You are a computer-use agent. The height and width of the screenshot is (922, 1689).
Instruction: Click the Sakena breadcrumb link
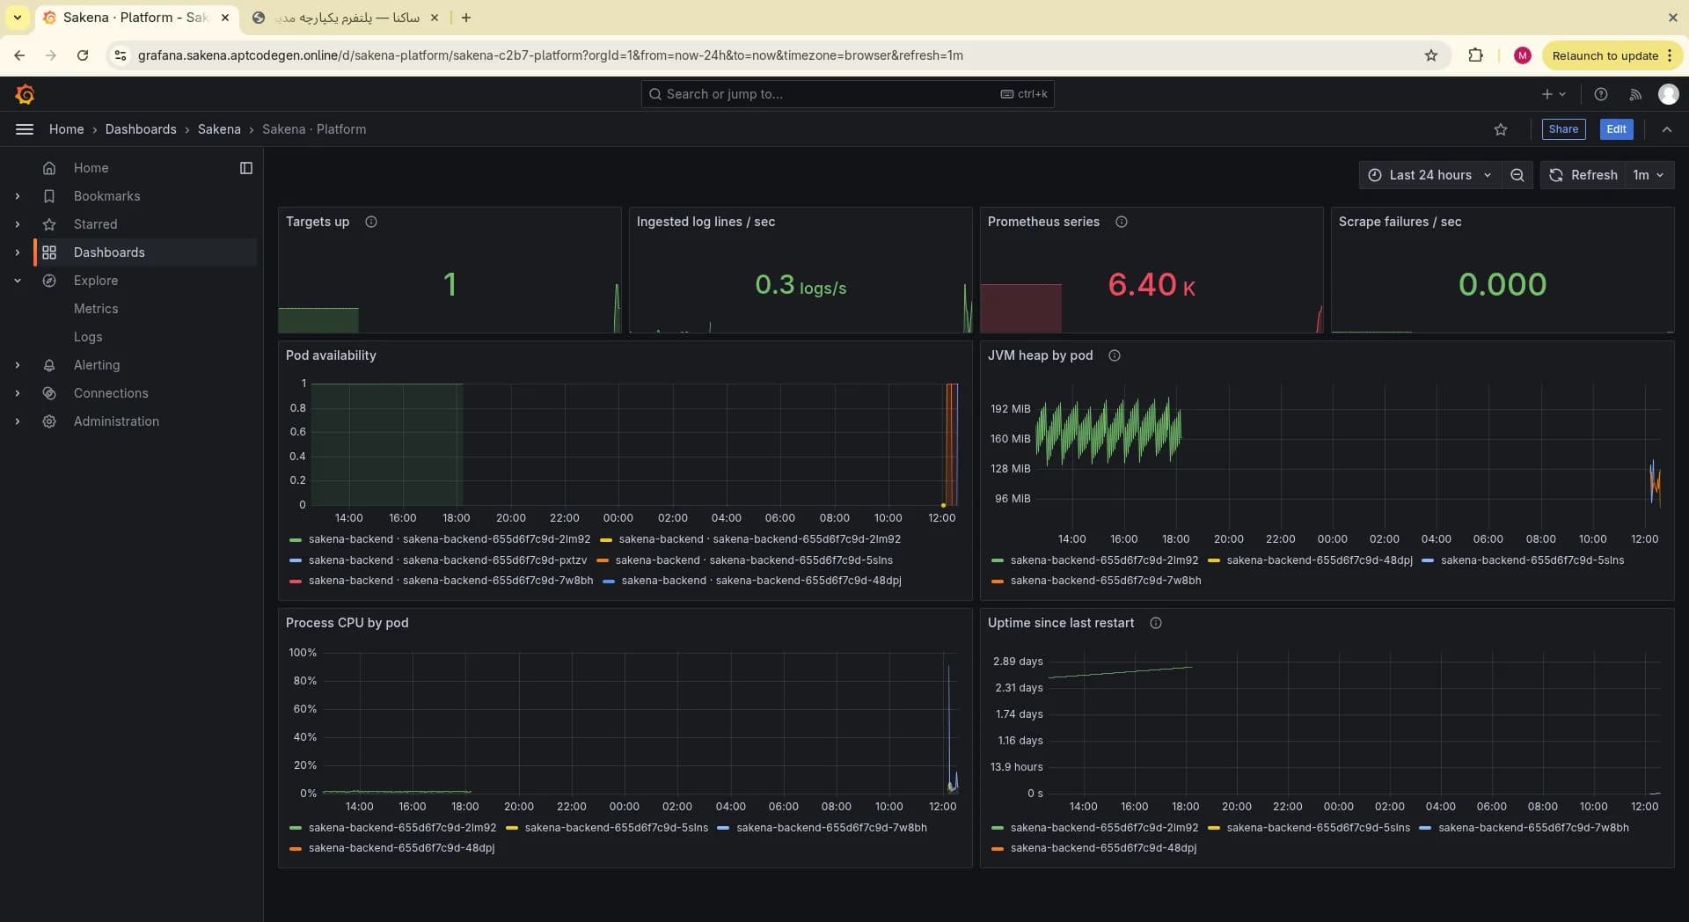[219, 129]
